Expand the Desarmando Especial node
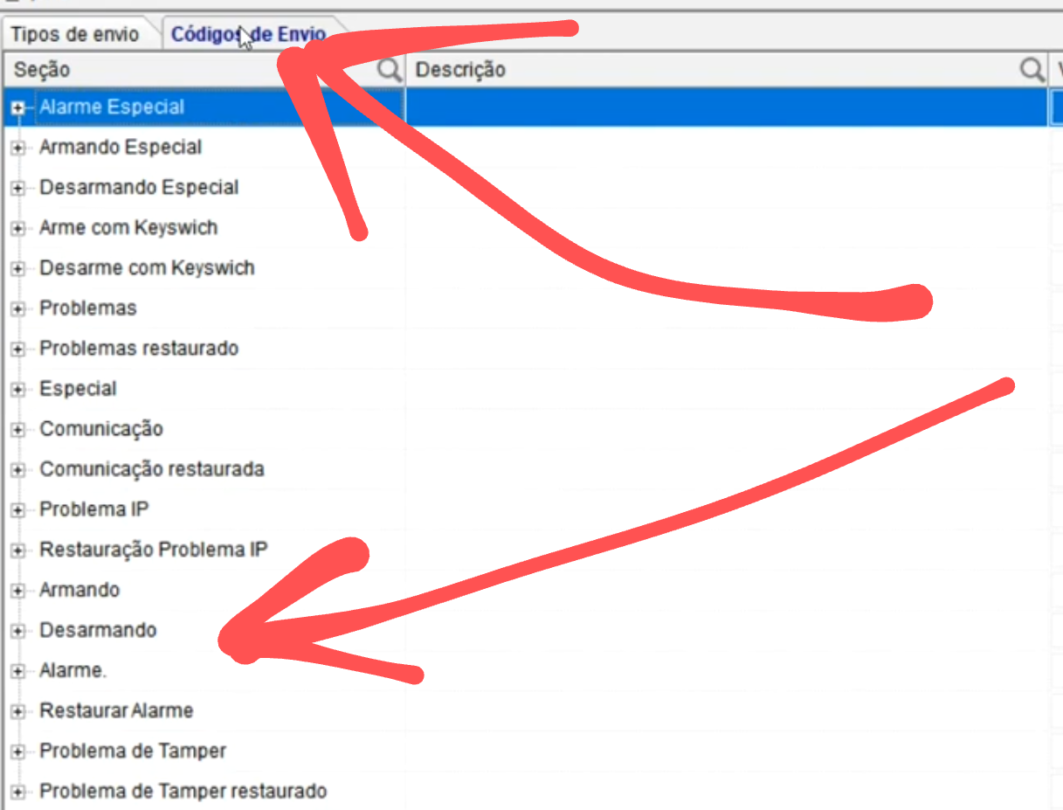1063x810 pixels. pyautogui.click(x=17, y=188)
